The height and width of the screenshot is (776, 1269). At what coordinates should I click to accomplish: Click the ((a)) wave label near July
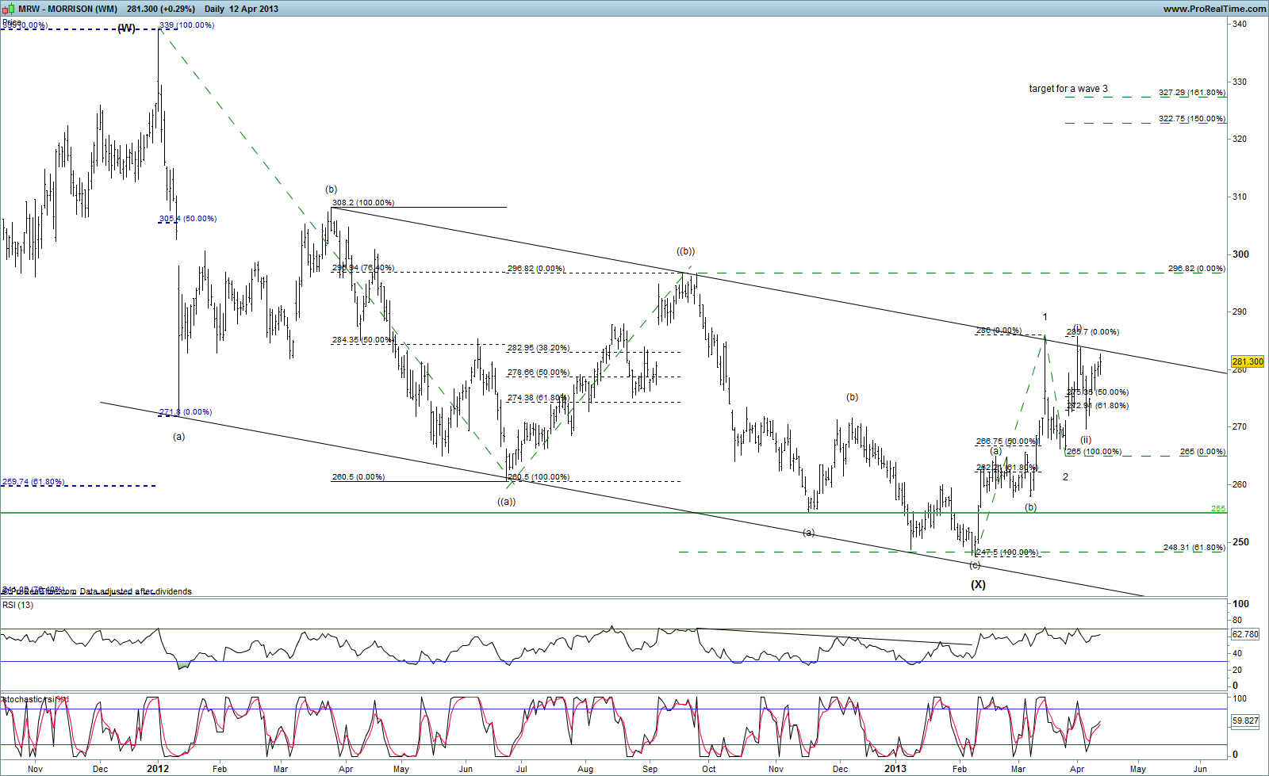pyautogui.click(x=506, y=501)
